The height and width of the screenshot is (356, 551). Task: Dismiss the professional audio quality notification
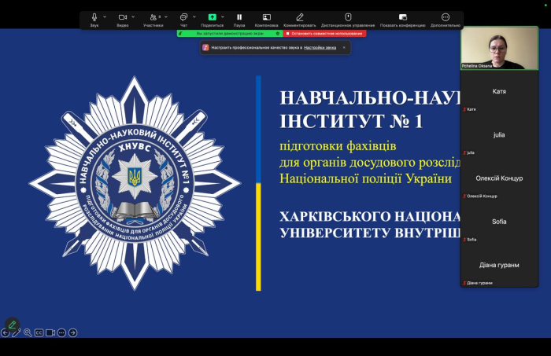343,47
